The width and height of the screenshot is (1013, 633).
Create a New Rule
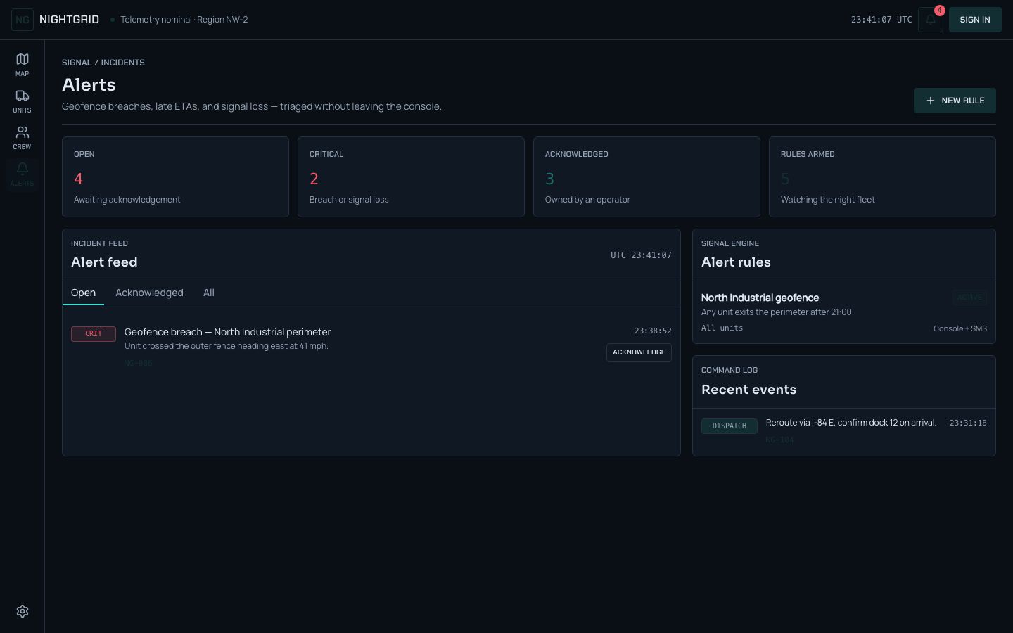click(955, 101)
